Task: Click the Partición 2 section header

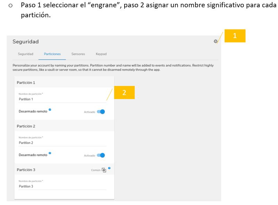Action: (x=64, y=126)
